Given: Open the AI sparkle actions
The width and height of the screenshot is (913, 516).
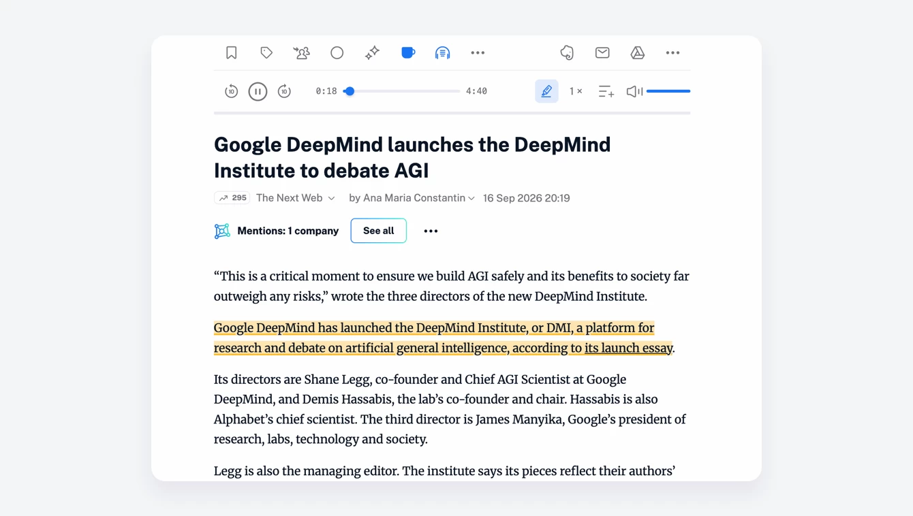Looking at the screenshot, I should [x=372, y=52].
